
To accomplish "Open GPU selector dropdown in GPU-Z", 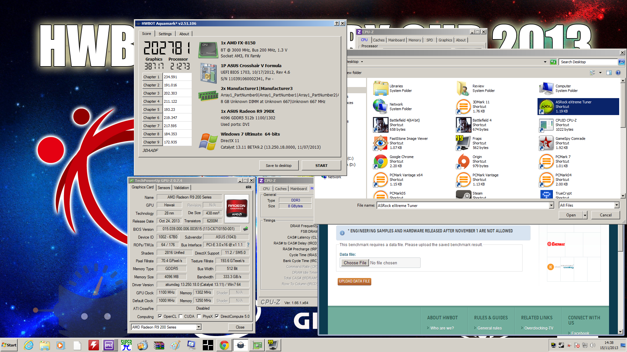I will point(199,327).
